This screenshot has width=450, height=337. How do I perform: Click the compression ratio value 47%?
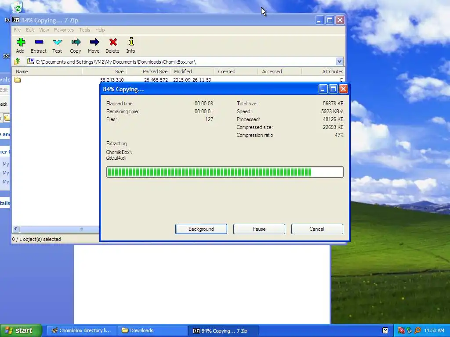[x=339, y=135]
